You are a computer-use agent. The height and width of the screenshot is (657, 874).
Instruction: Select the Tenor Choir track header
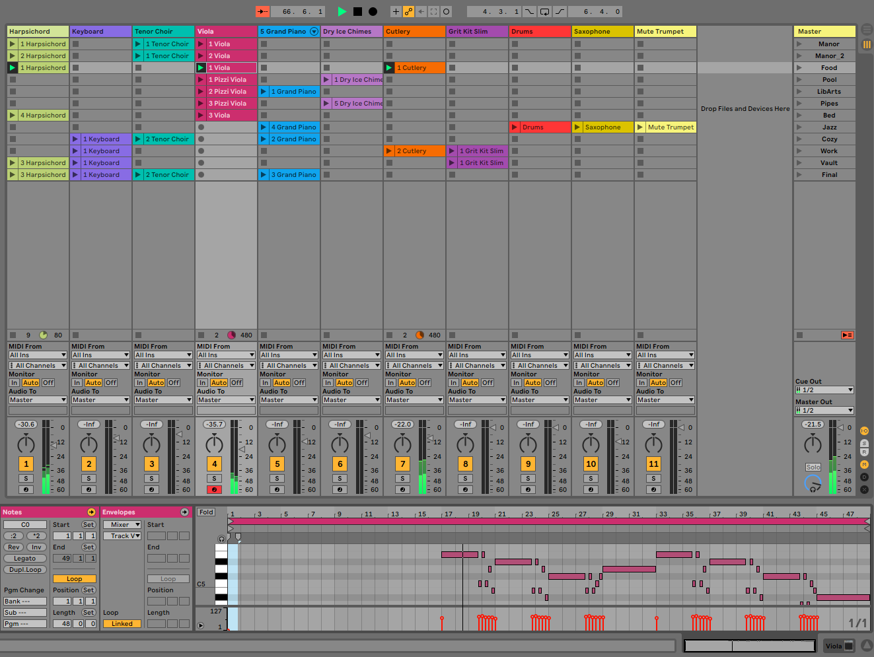coord(163,31)
